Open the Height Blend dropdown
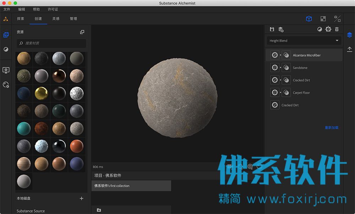 coord(304,41)
